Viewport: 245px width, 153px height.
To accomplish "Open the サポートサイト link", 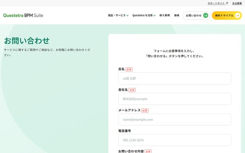I will pos(218,3).
